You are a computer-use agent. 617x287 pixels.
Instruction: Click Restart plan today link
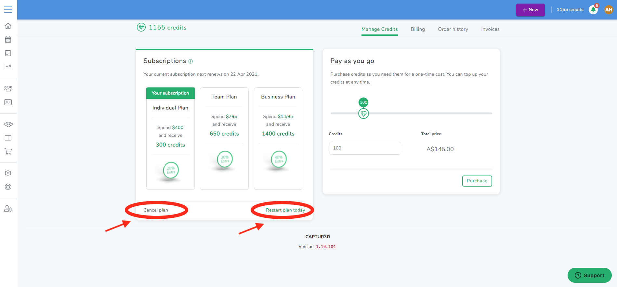(x=285, y=210)
